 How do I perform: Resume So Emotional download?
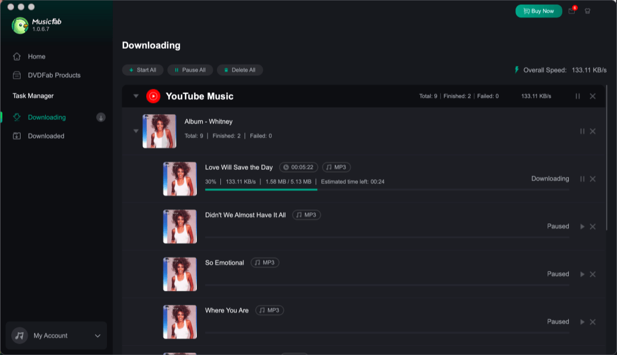click(x=582, y=274)
